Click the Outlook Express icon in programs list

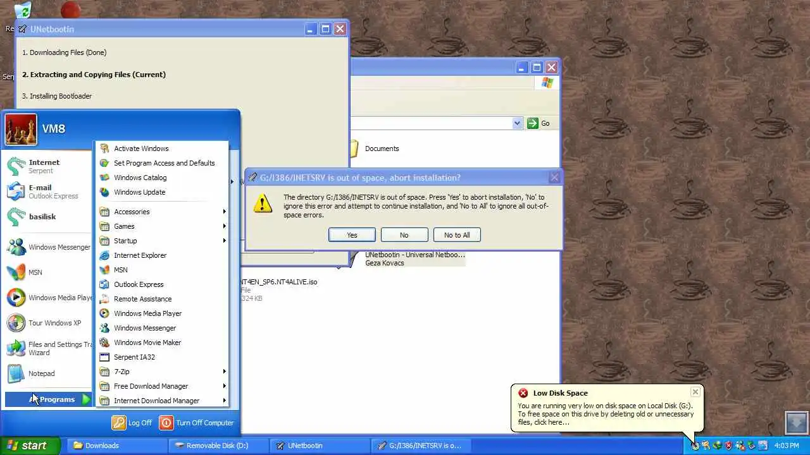(x=104, y=284)
